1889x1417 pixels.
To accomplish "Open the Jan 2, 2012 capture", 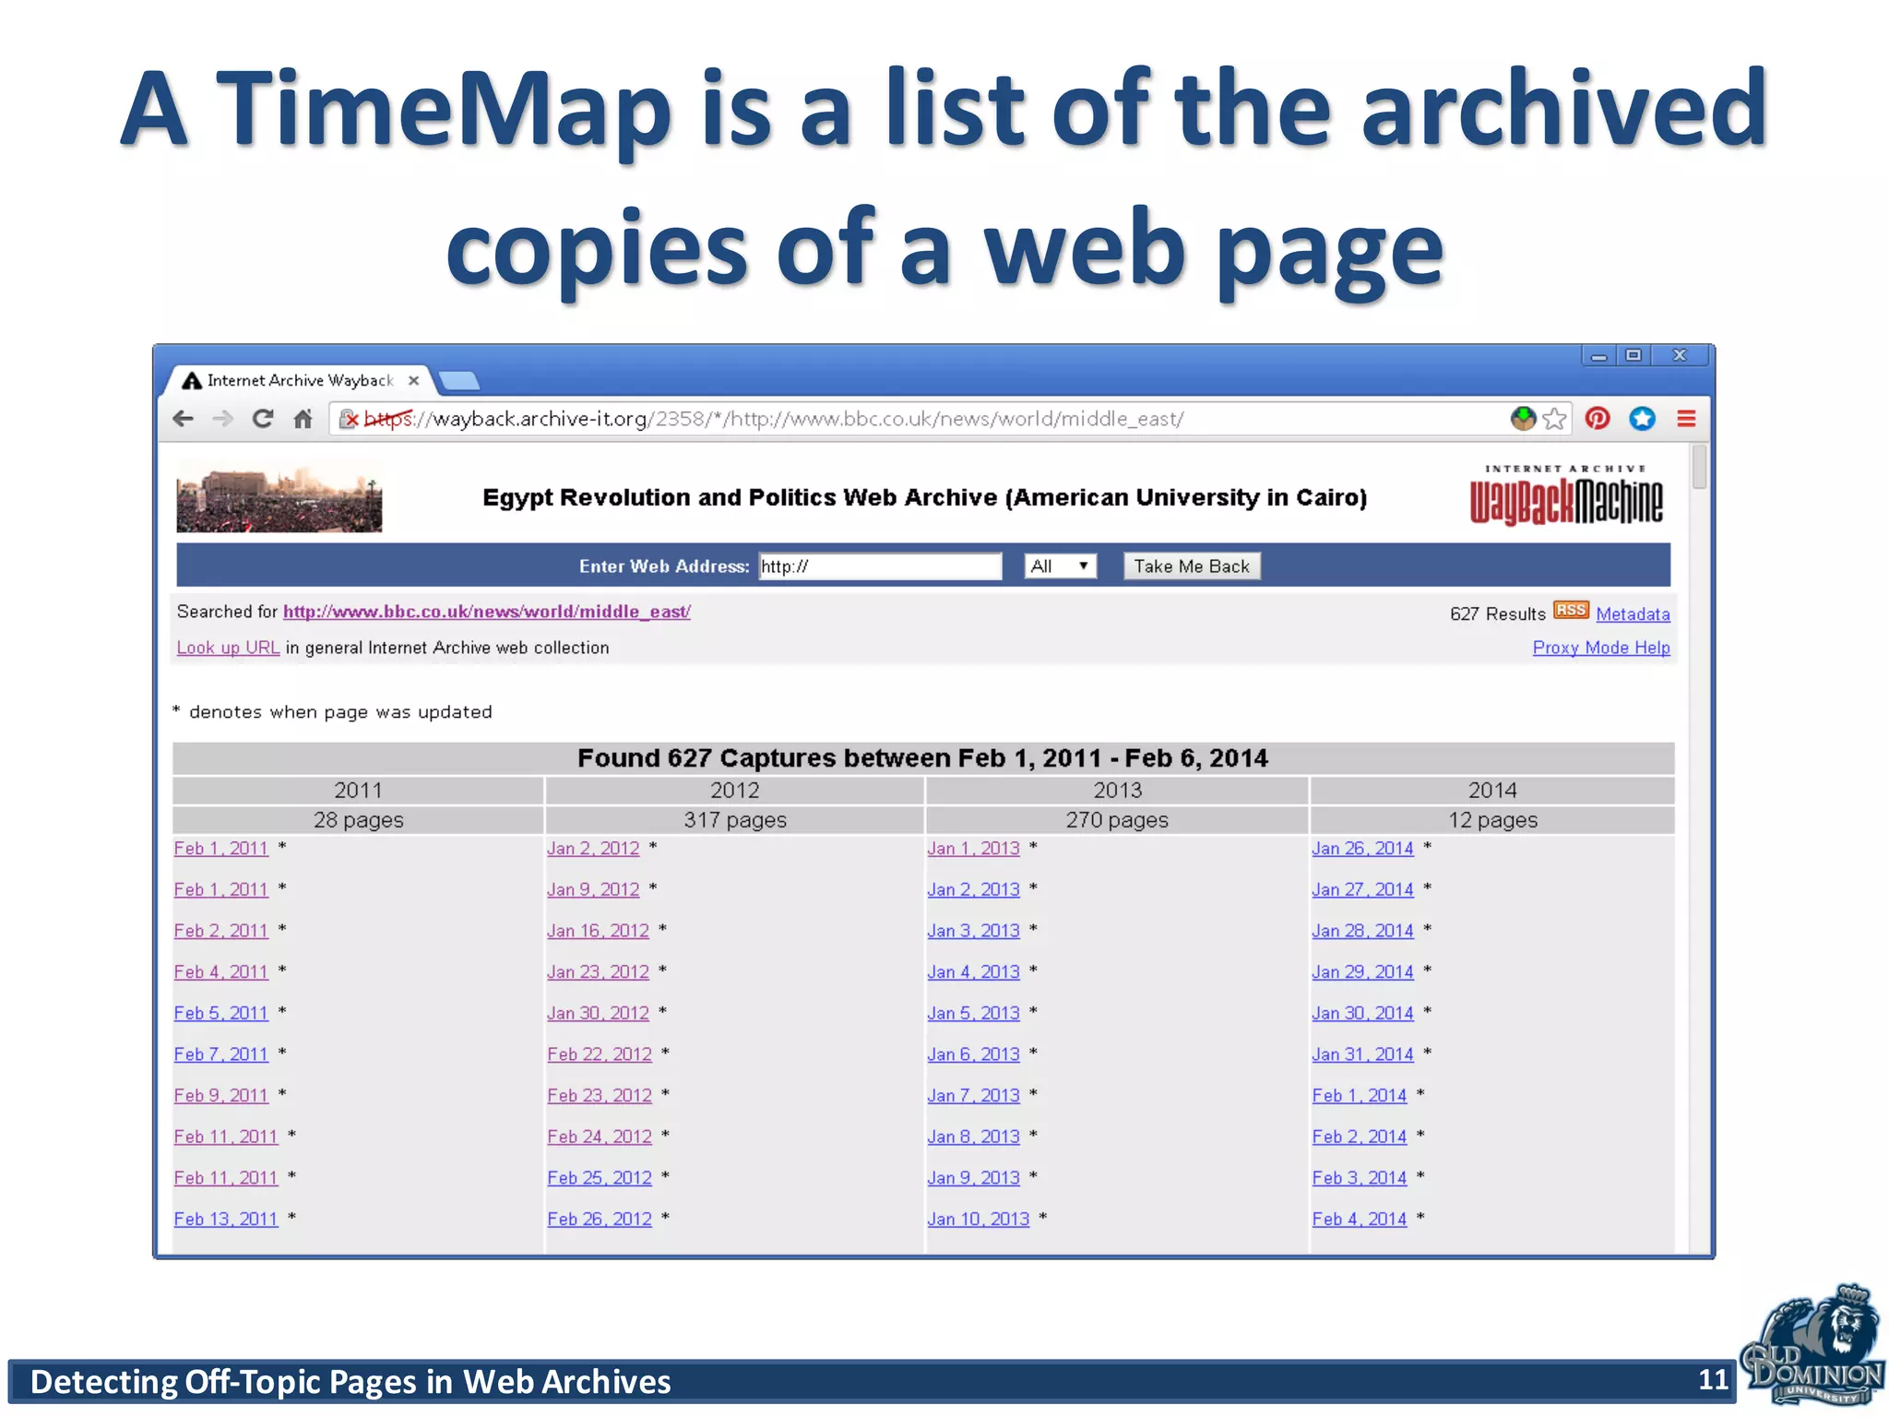I will tap(593, 848).
